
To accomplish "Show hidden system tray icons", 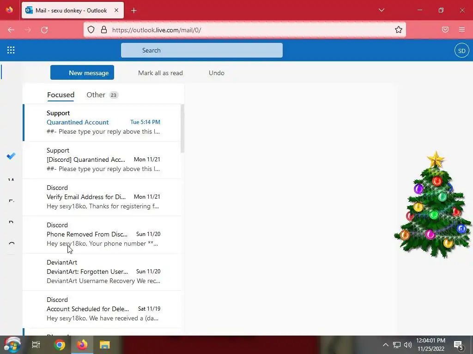I will tap(386, 345).
